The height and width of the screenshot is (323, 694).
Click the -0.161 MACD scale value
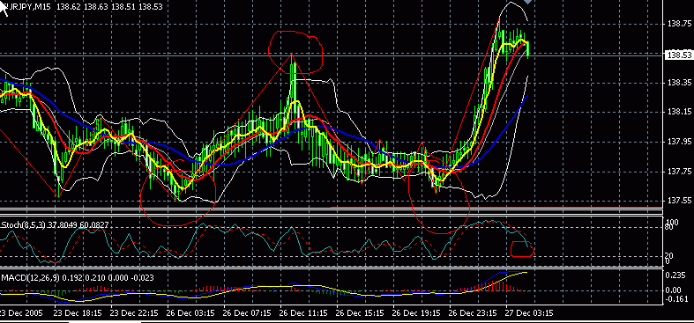pyautogui.click(x=677, y=299)
